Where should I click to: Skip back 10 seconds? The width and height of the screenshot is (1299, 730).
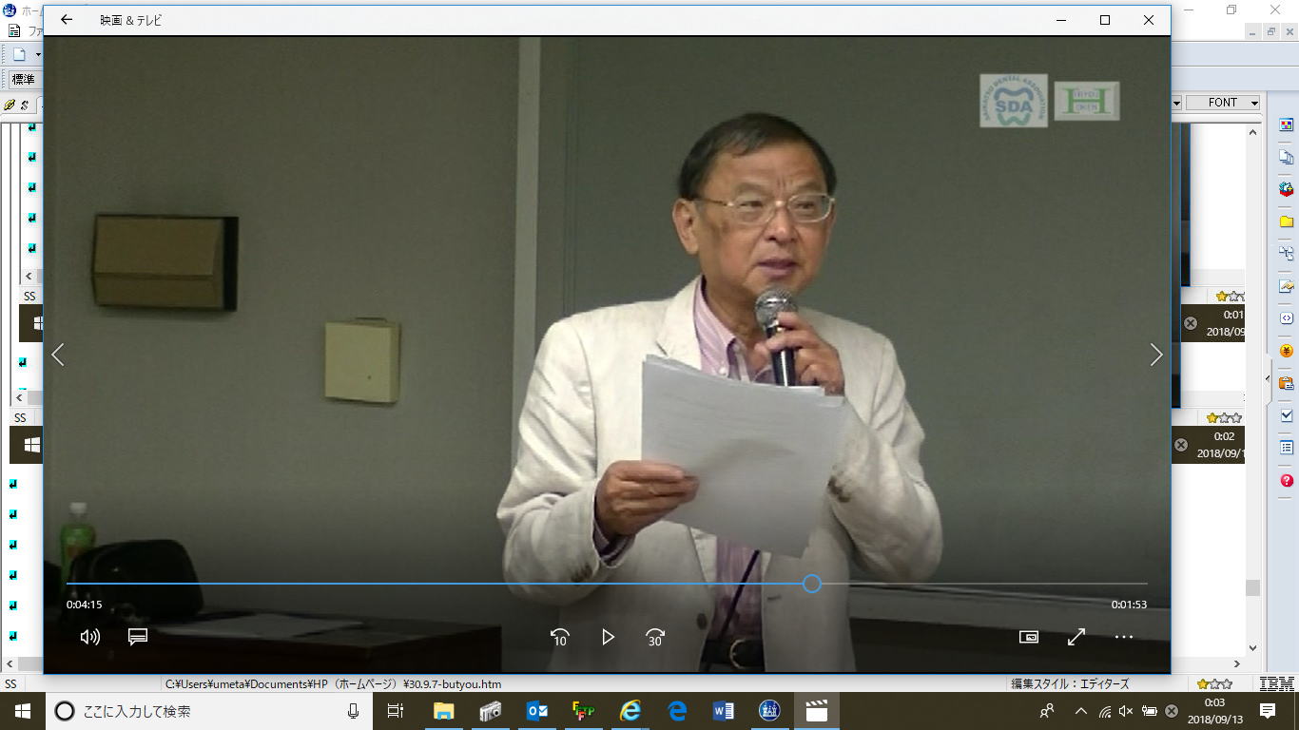(560, 637)
